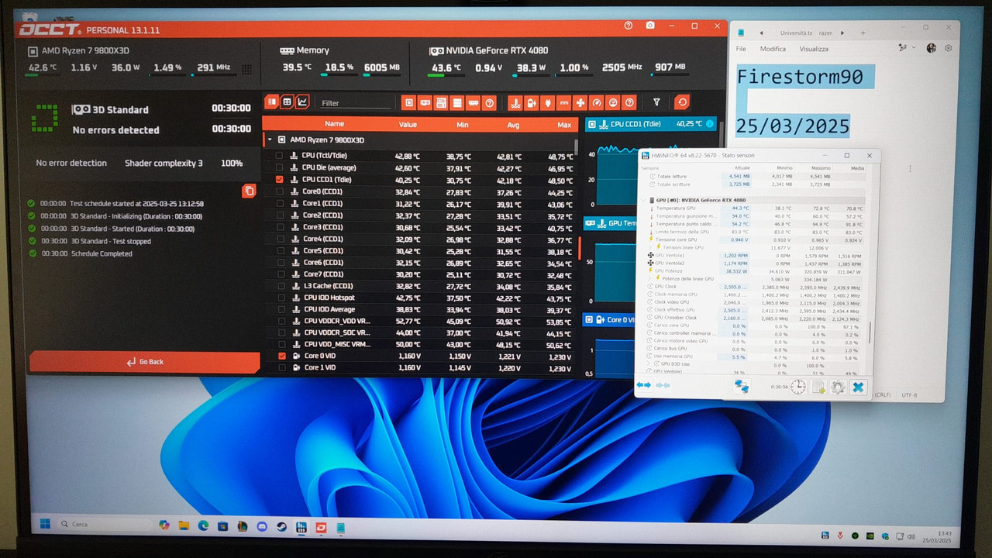
Task: Collapse GPU NVIDIA GeForce RTX 4080 section in HWiNFO
Action: click(643, 200)
